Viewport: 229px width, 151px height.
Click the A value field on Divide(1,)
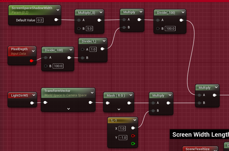[x=93, y=49]
